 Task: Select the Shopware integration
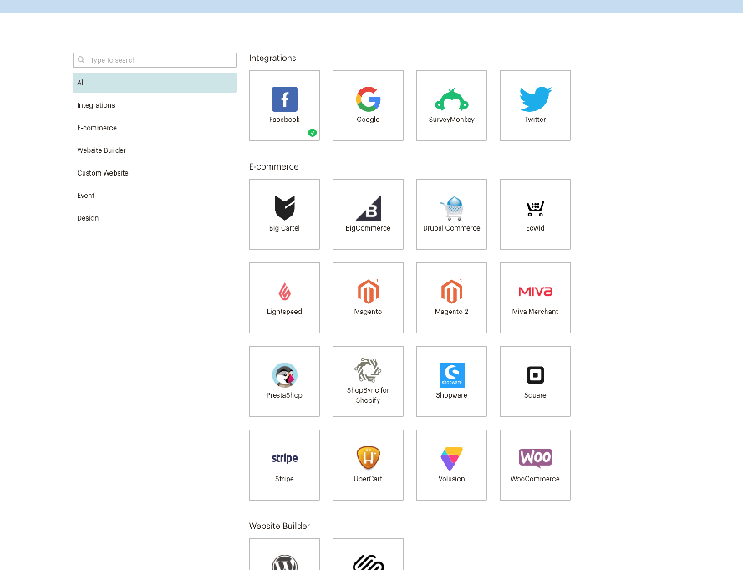451,381
